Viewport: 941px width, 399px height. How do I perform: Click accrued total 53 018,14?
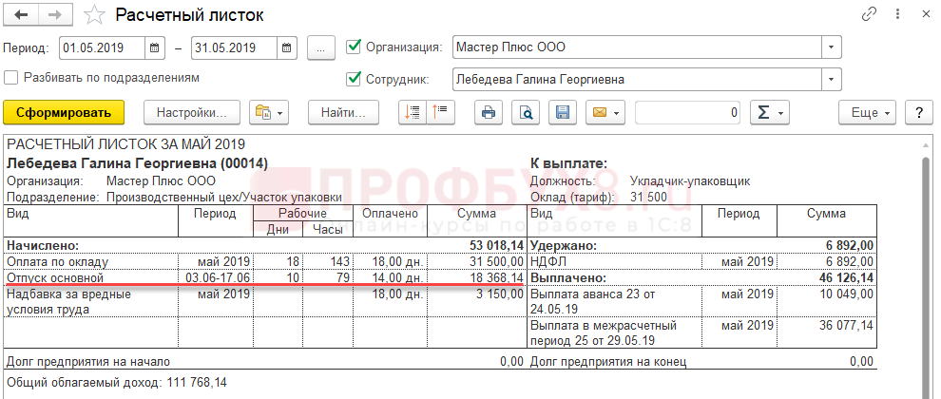(x=496, y=245)
